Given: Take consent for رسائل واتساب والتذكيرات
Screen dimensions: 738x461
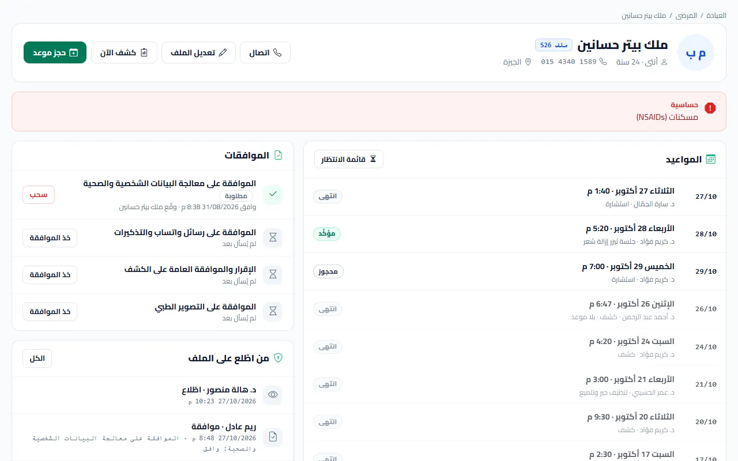Looking at the screenshot, I should (50, 237).
